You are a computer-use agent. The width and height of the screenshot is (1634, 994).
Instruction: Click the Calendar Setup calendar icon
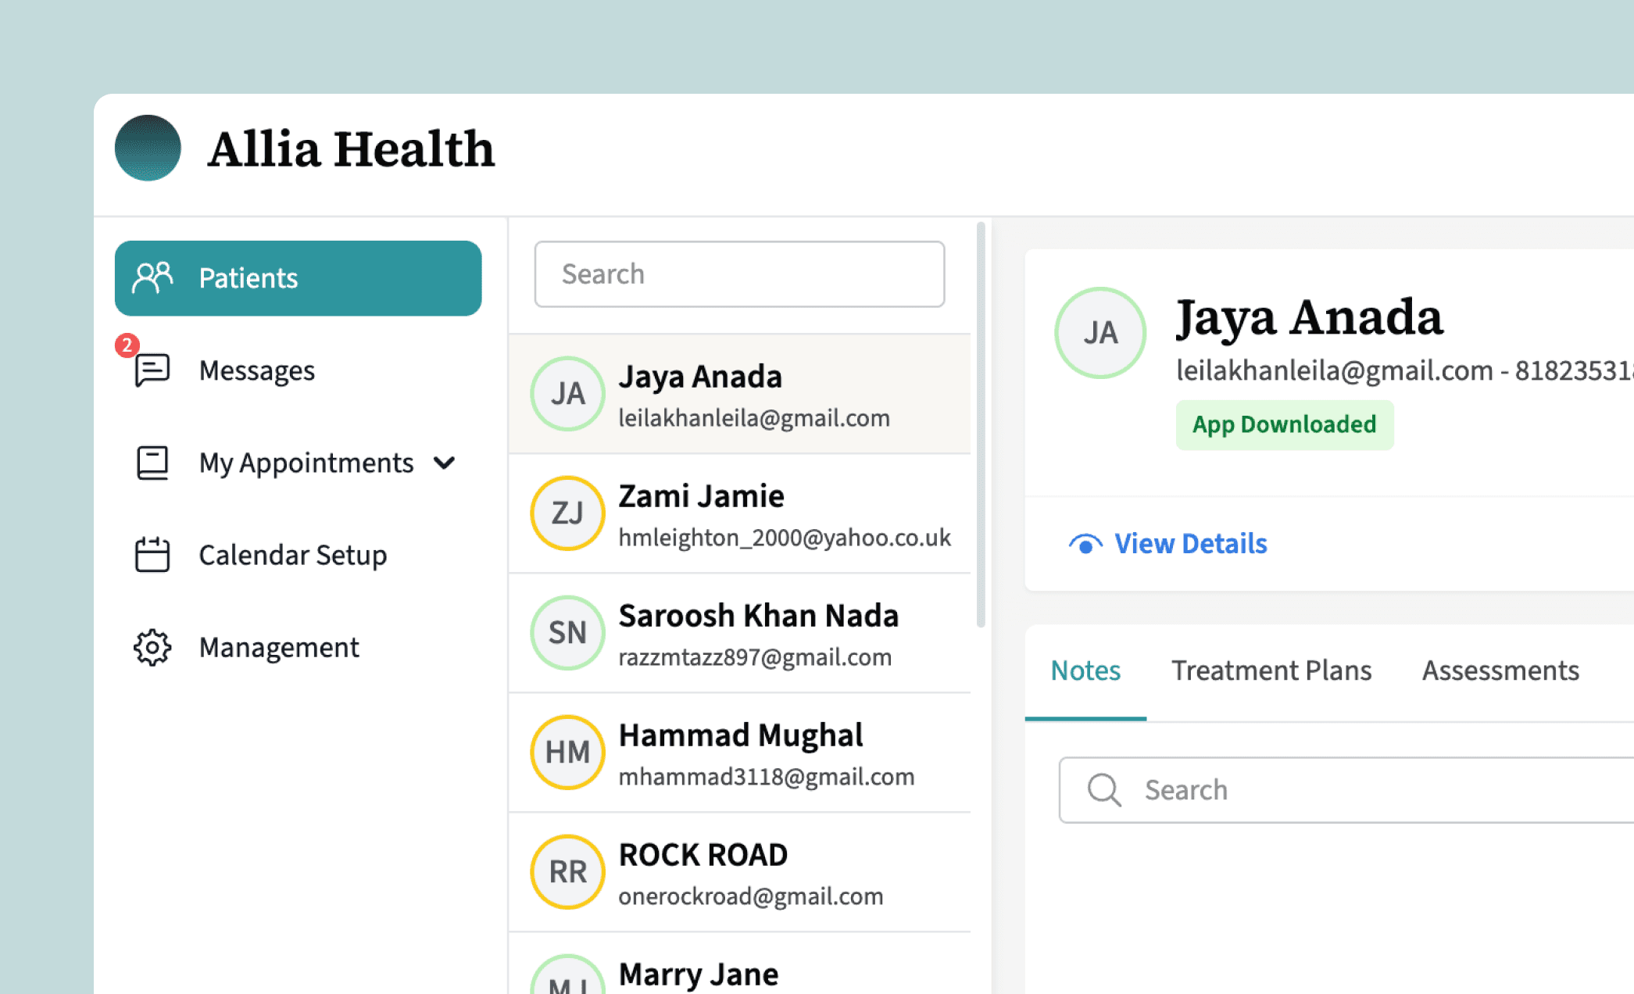(152, 555)
